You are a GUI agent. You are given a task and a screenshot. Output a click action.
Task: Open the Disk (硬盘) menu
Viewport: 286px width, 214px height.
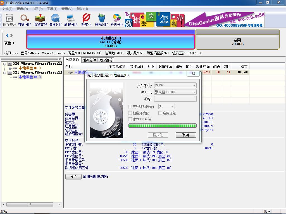tap(22, 9)
